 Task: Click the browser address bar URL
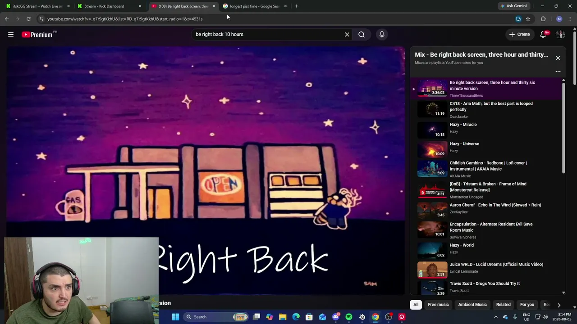click(x=125, y=19)
